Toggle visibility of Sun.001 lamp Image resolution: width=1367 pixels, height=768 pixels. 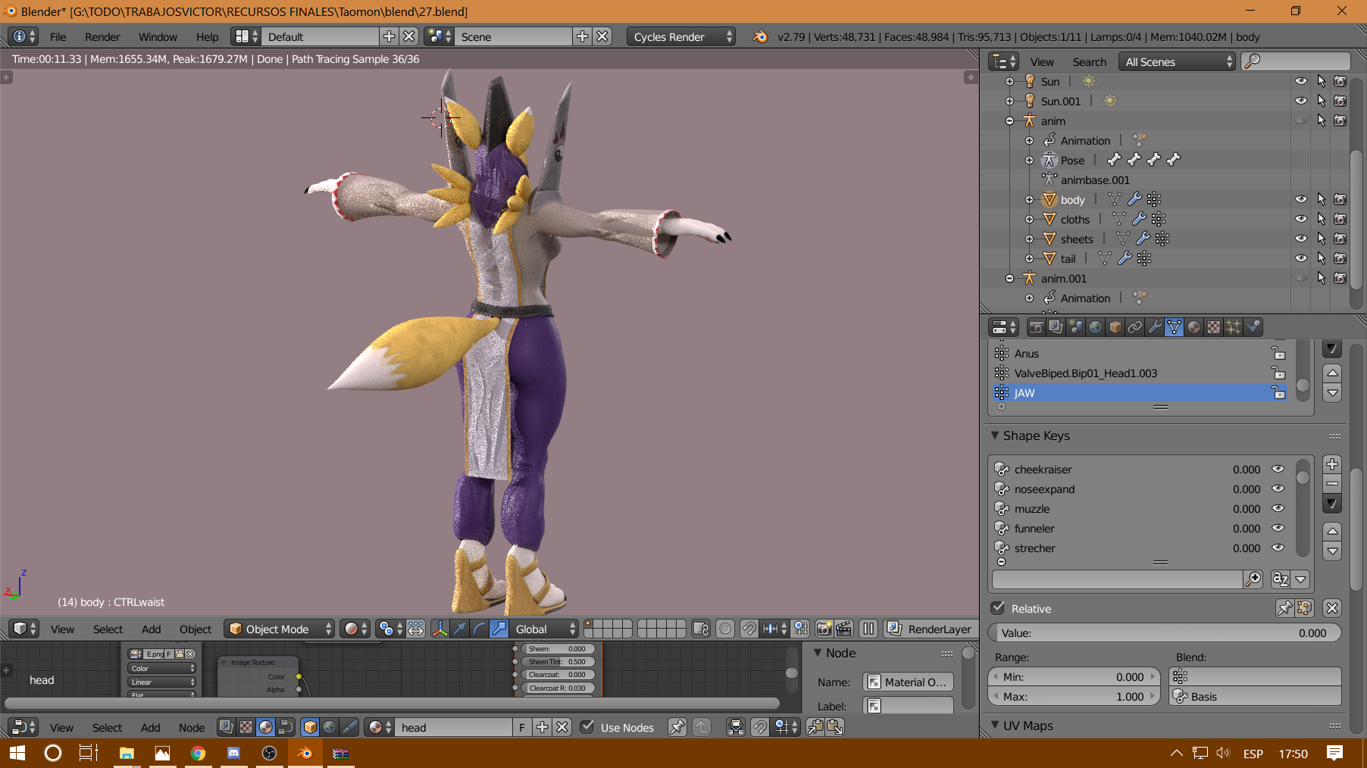[x=1301, y=101]
